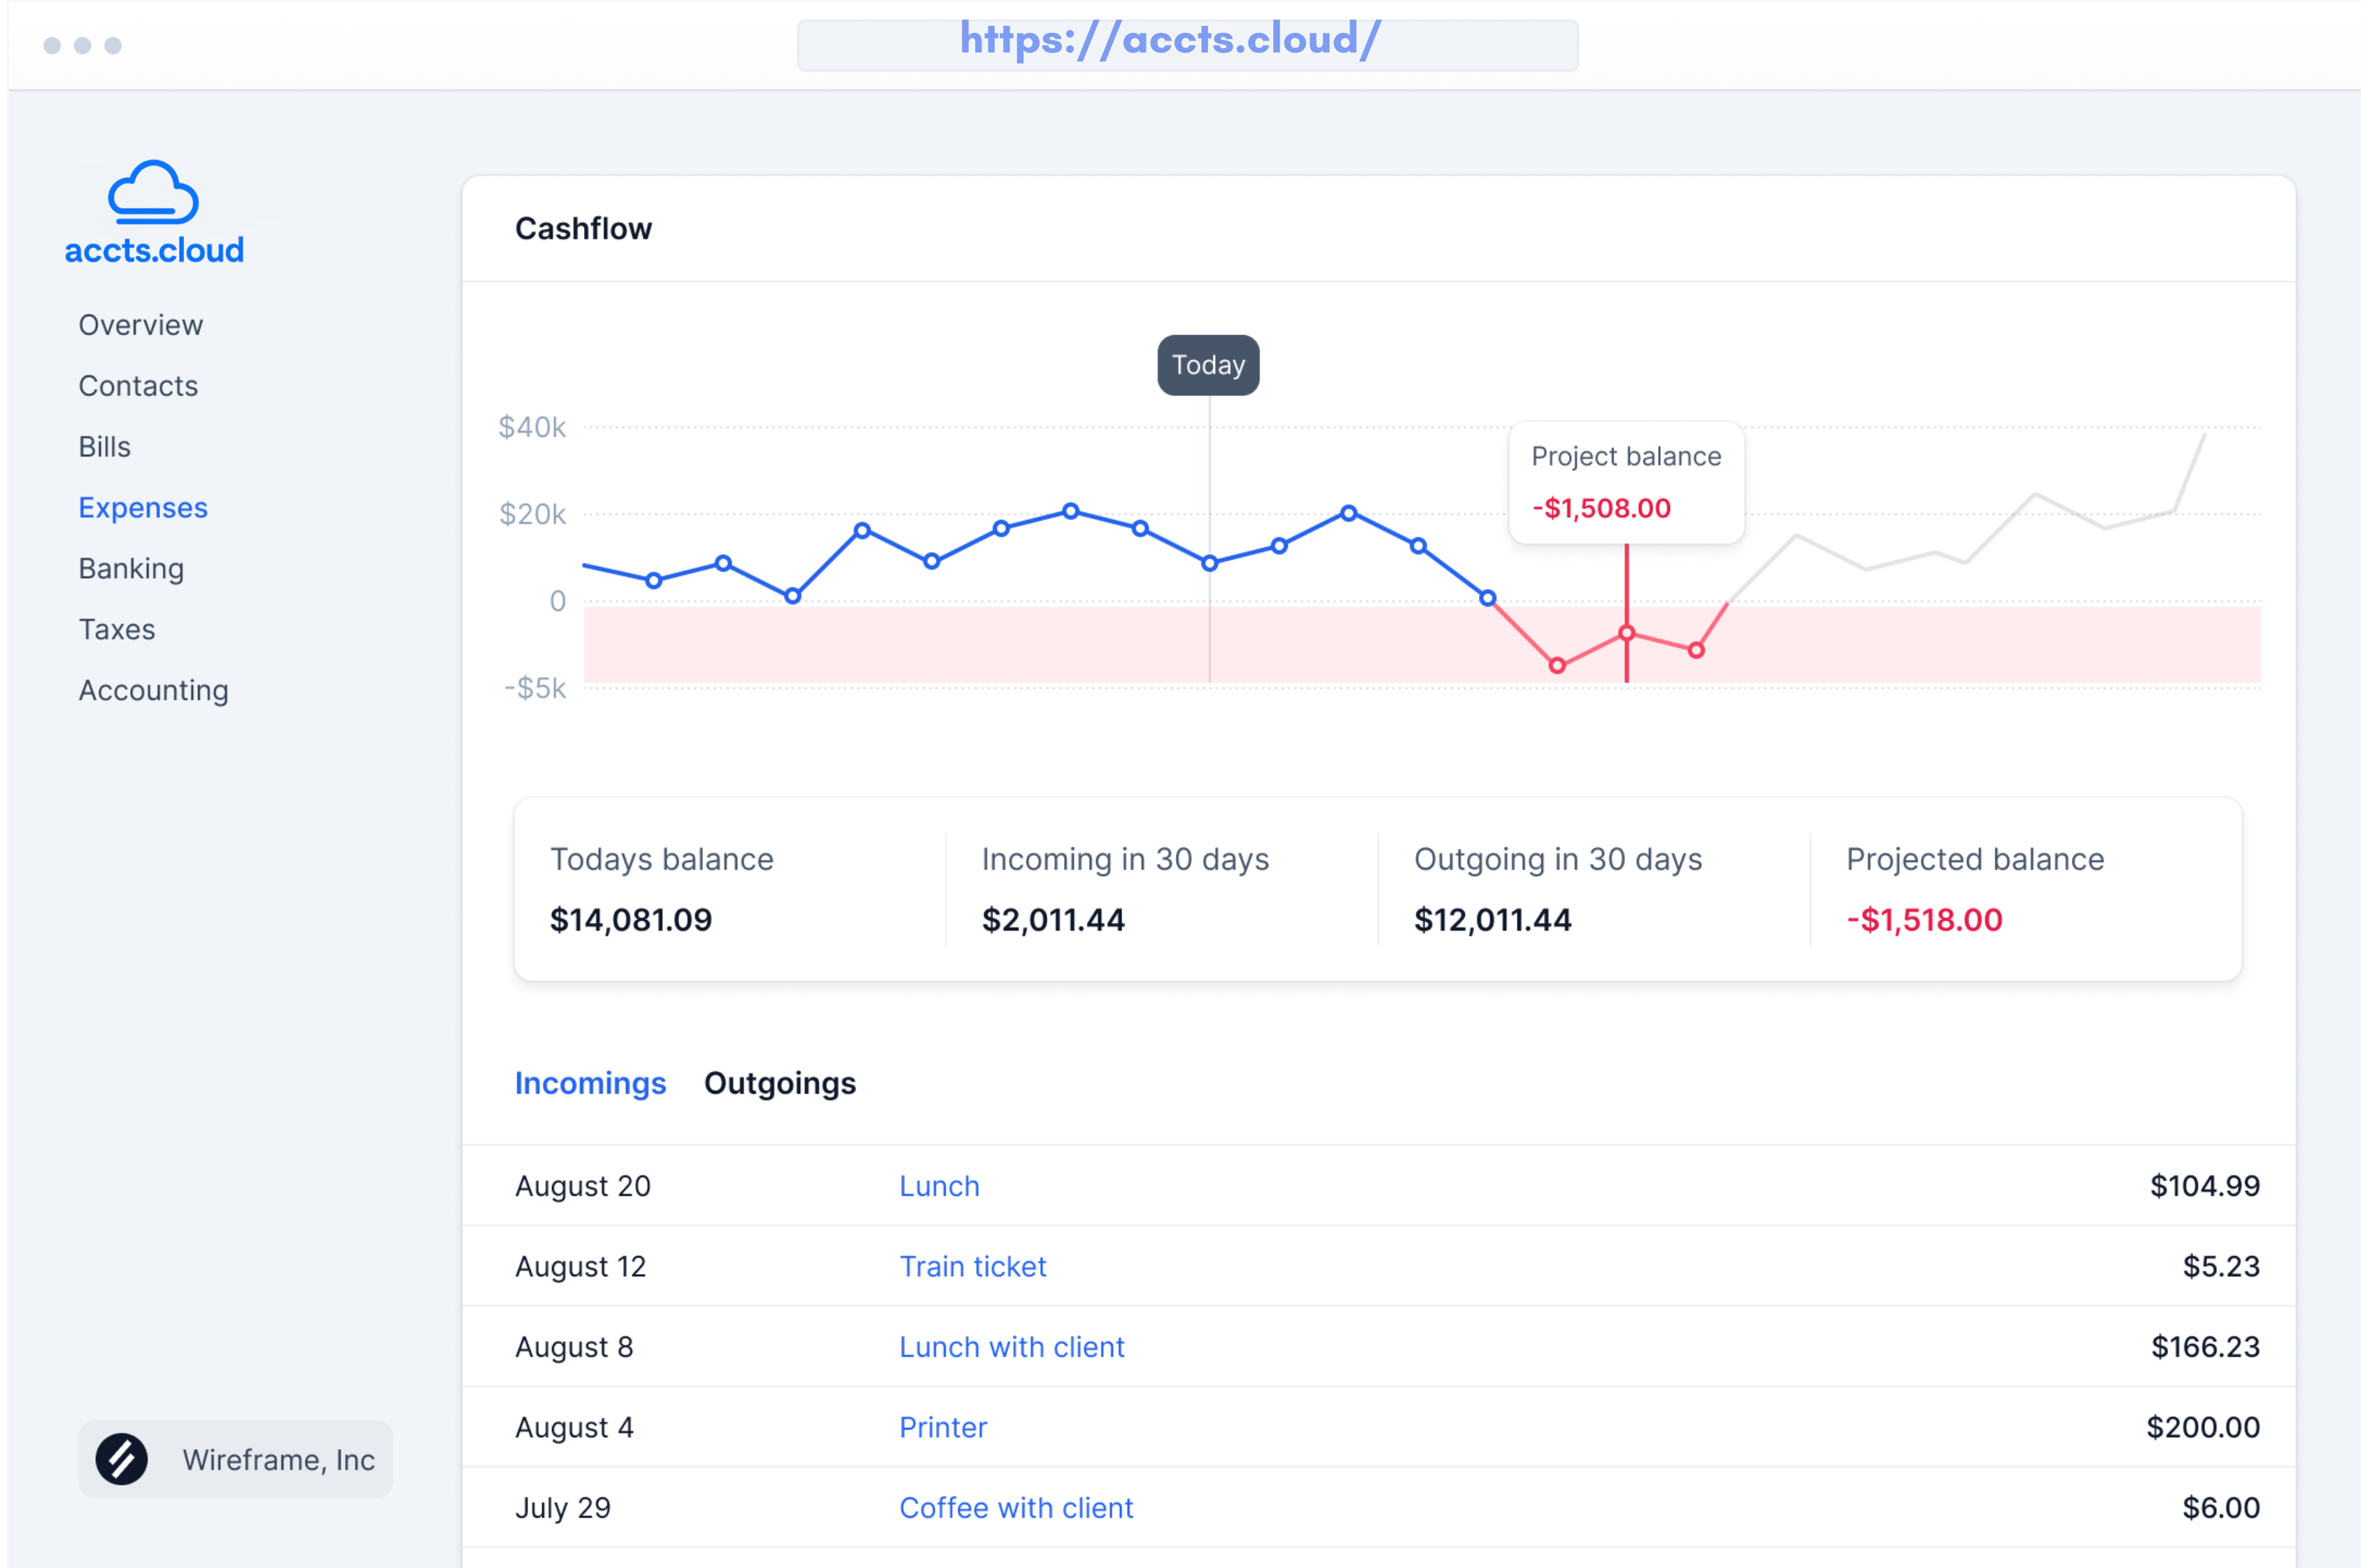2361x1568 pixels.
Task: Open the Train ticket entry
Action: point(972,1266)
